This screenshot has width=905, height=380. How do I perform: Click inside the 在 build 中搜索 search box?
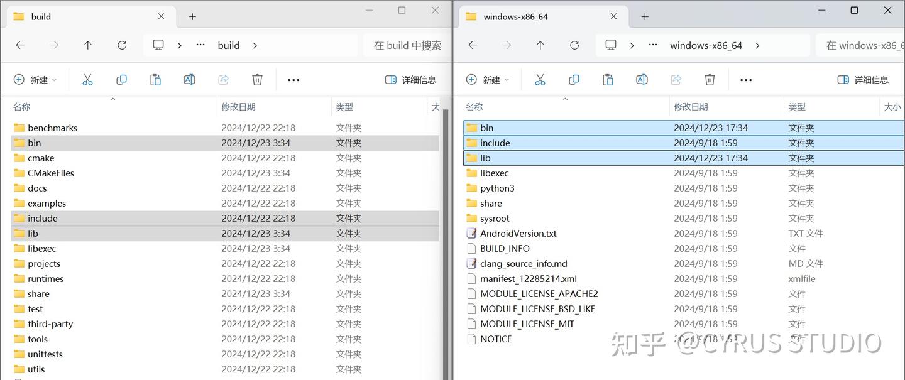(x=405, y=45)
